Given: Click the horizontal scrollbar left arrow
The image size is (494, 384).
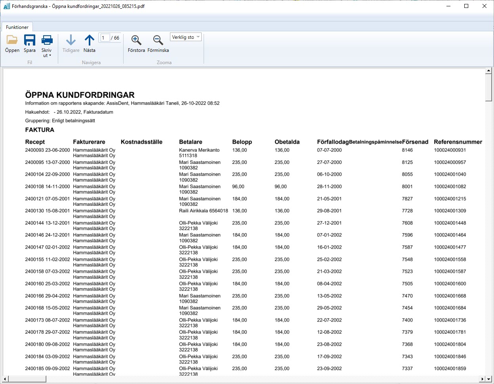Looking at the screenshot, I should pos(5,379).
